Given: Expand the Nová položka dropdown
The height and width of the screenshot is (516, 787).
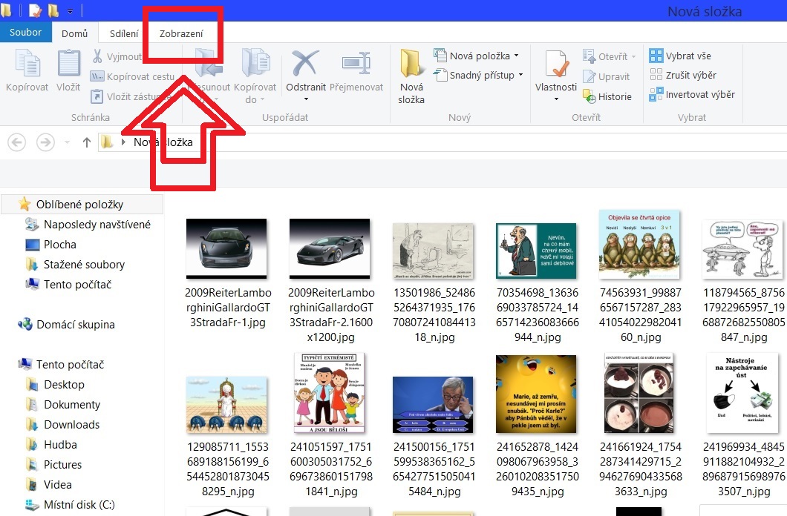Looking at the screenshot, I should [x=516, y=56].
